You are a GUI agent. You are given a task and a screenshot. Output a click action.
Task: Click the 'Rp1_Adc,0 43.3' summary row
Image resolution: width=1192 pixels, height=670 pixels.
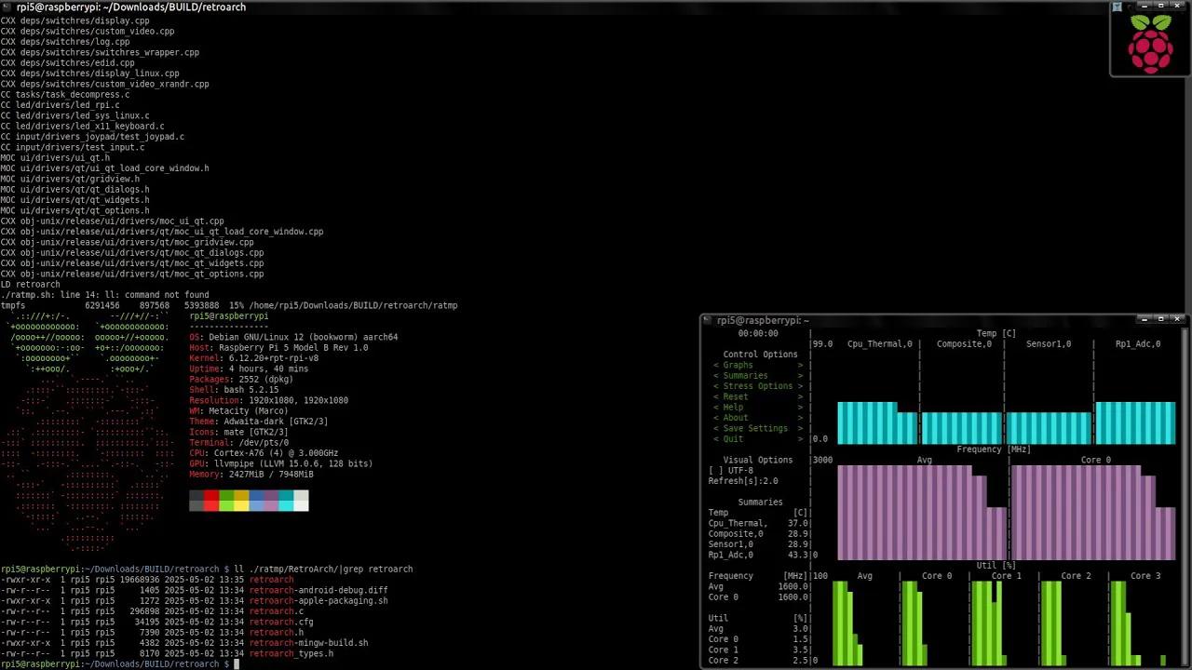(758, 556)
